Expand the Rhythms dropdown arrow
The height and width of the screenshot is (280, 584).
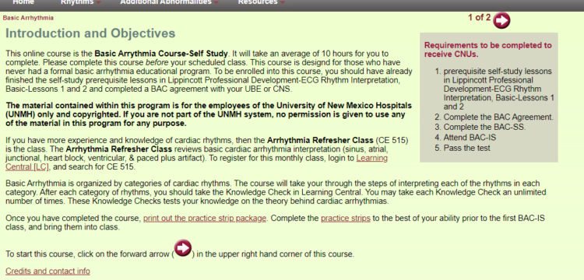point(98,2)
